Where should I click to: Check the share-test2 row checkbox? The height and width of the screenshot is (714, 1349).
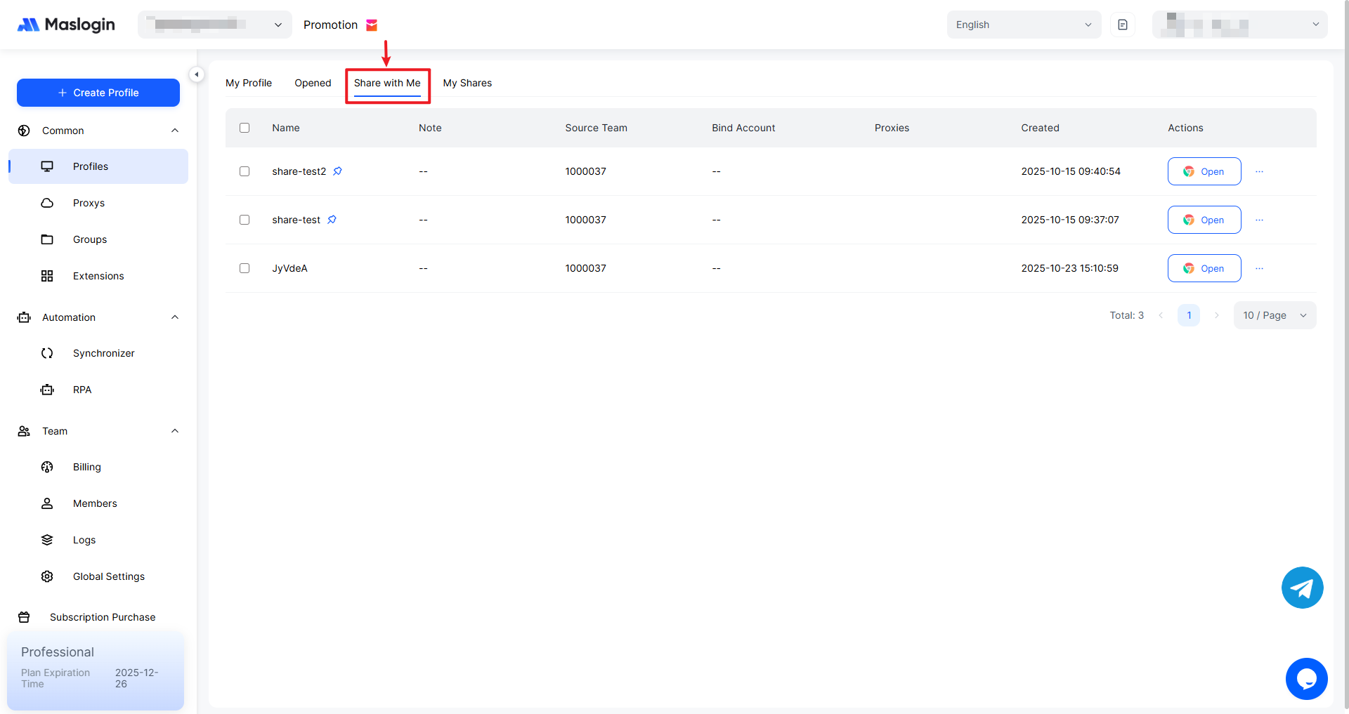pyautogui.click(x=245, y=171)
